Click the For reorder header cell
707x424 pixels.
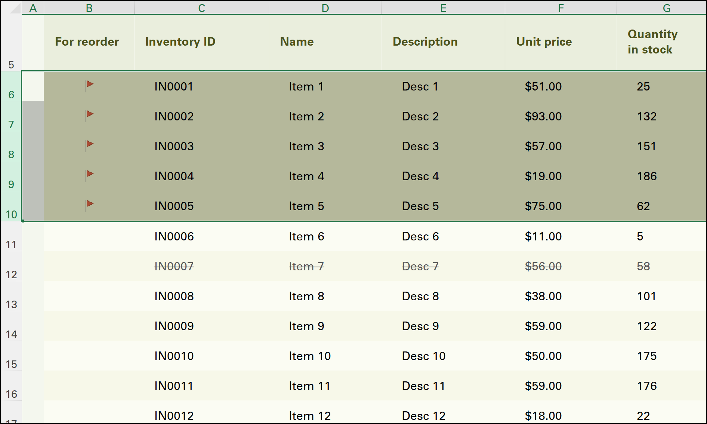[87, 42]
